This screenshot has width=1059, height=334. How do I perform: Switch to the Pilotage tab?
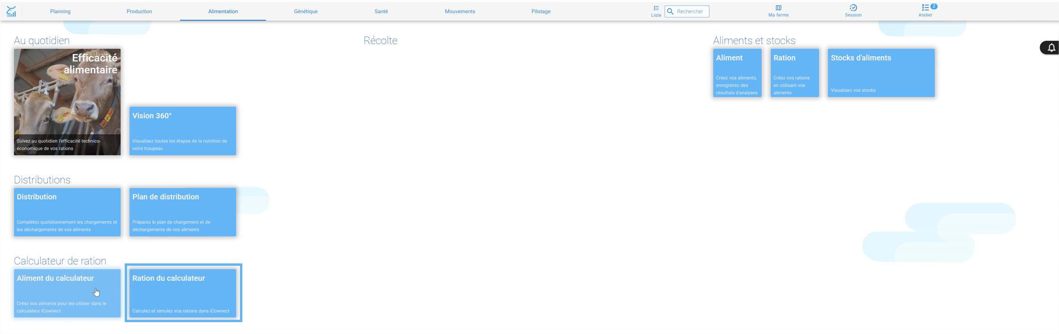point(541,11)
